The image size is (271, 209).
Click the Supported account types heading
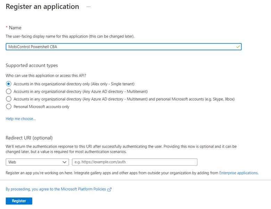pos(32,65)
